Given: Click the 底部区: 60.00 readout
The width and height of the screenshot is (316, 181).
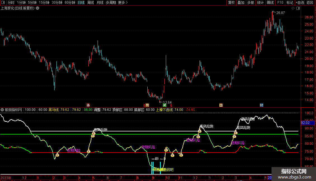Looking at the screenshot, I should click(144, 110).
